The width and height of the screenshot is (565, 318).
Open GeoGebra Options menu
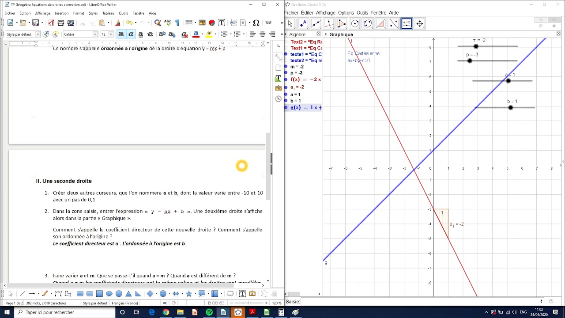click(346, 13)
